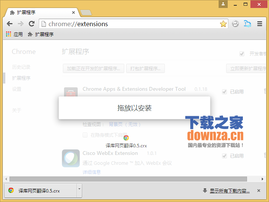Click Load unpacked extension button
This screenshot has height=202, width=269.
[x=94, y=68]
